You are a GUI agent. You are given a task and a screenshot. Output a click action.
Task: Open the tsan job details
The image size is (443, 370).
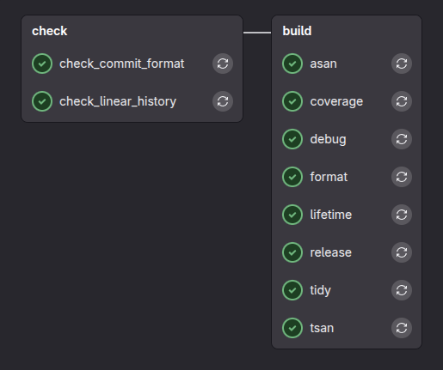322,328
